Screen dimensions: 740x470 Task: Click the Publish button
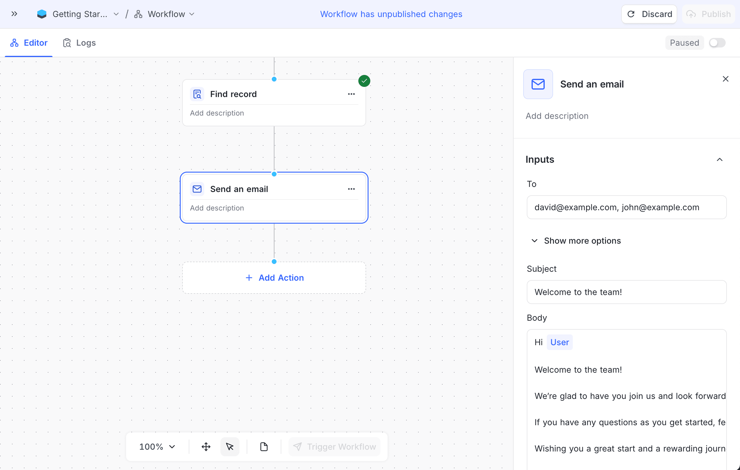tap(708, 14)
